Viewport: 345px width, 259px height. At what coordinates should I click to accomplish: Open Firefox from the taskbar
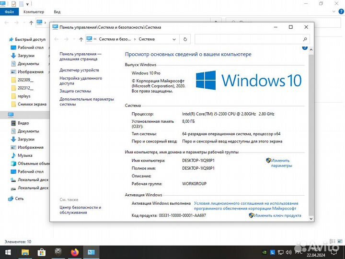click(74, 252)
